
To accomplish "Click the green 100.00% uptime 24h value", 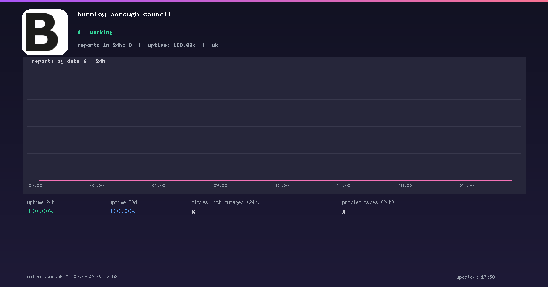I will tap(40, 211).
